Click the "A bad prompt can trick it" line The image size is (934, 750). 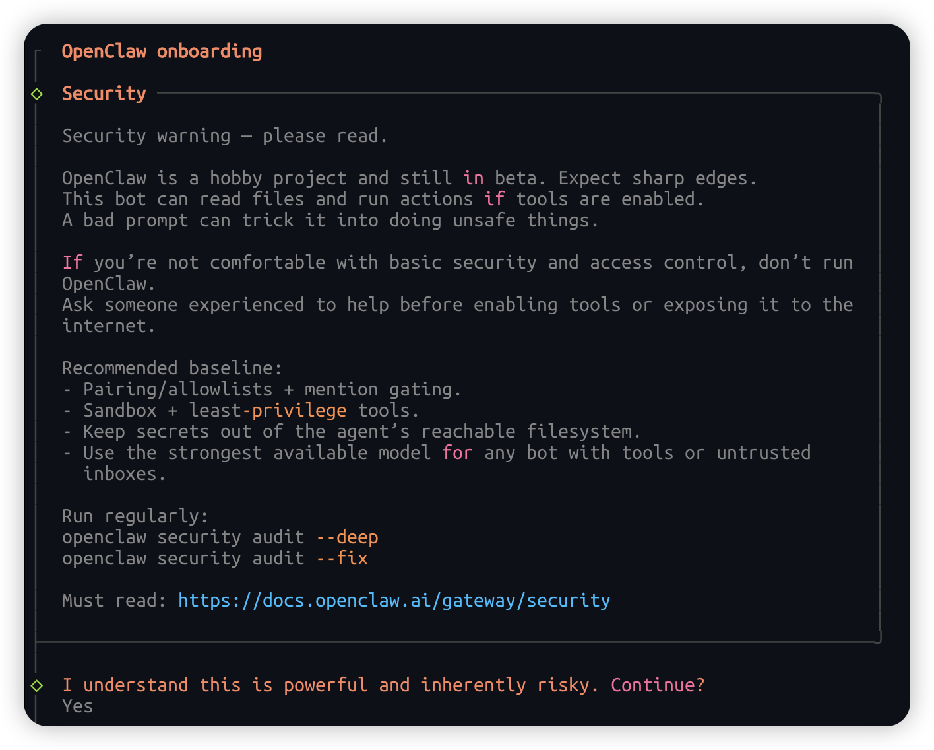pos(330,221)
